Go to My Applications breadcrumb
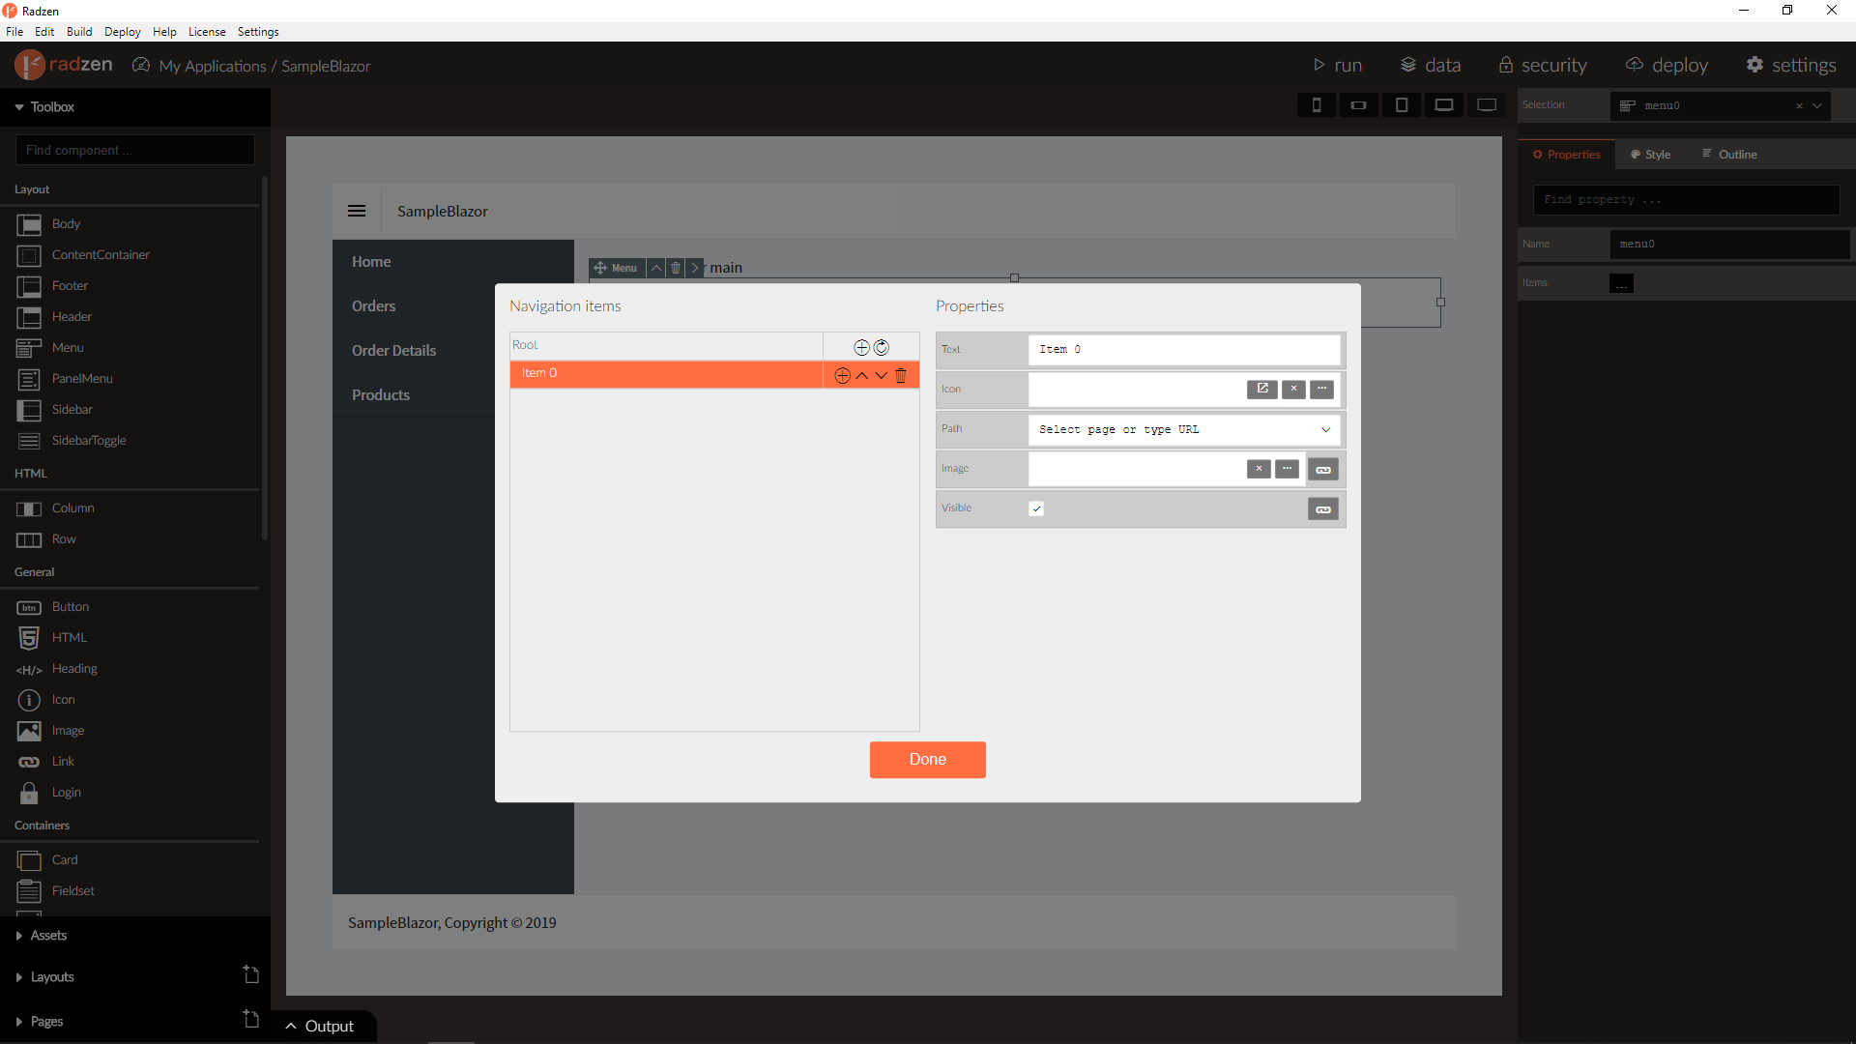Viewport: 1856px width, 1044px height. [x=213, y=66]
